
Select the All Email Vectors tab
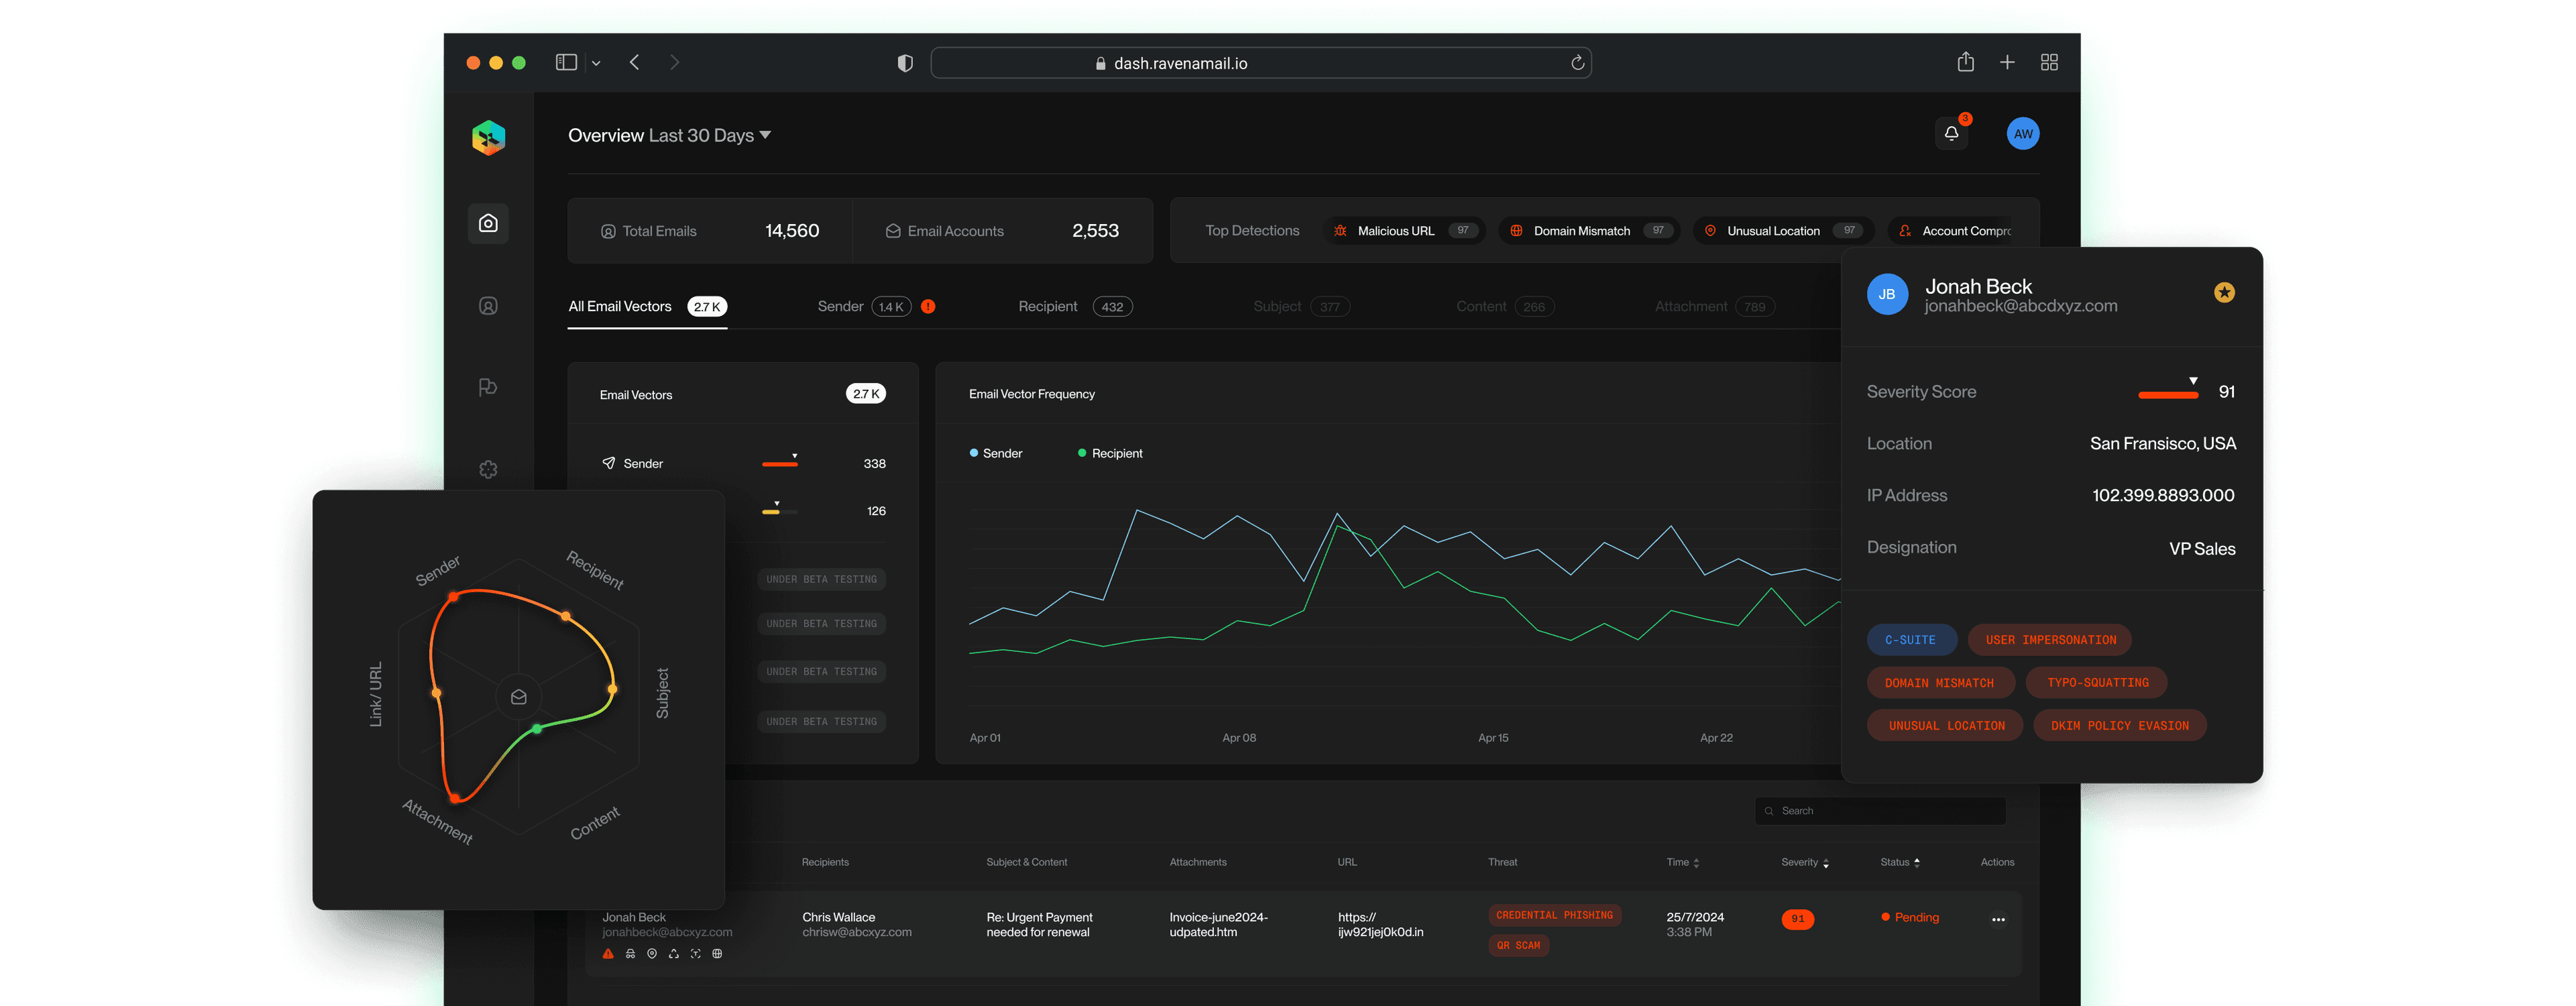pos(647,307)
